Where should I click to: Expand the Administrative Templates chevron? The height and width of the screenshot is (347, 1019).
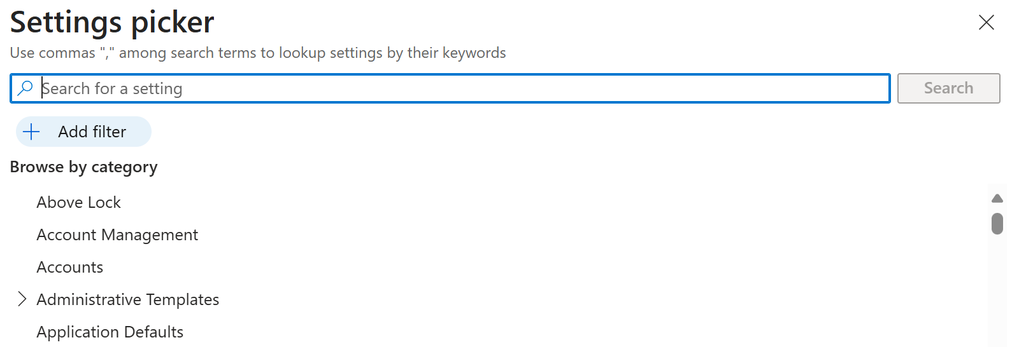point(22,299)
